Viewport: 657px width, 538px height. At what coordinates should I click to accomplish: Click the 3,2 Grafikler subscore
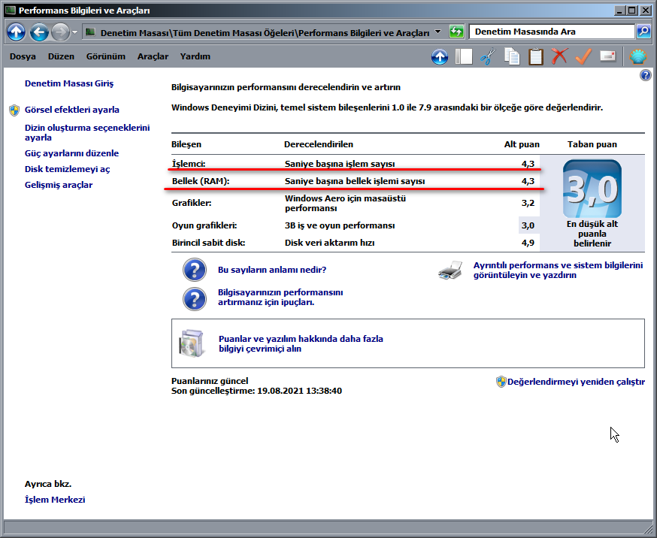point(528,203)
